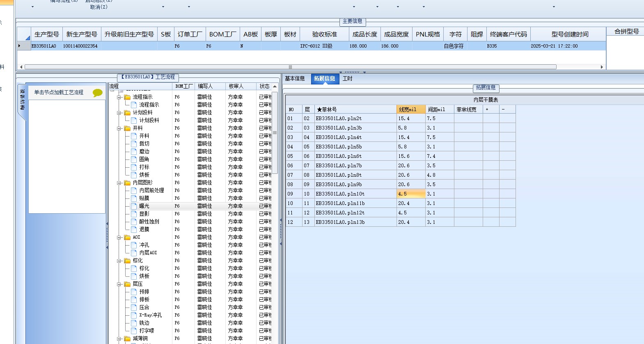
Task: Click the 15.6 line width cell
Action: (x=411, y=156)
